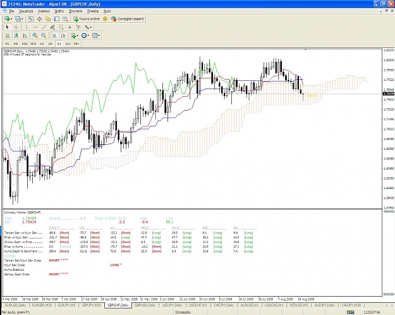
Task: Click the chart shift triangle marker
Action: 305,50
